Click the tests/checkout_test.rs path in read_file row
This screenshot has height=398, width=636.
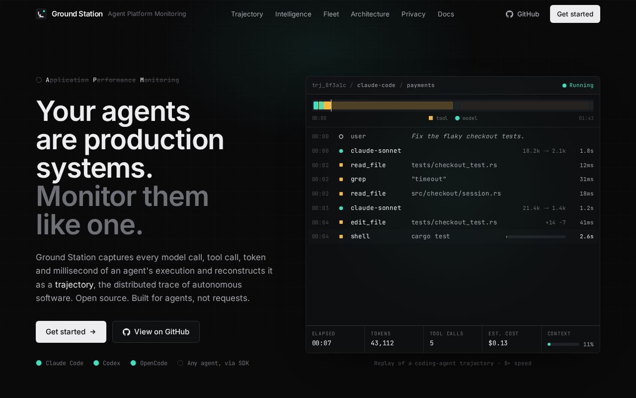pos(454,165)
